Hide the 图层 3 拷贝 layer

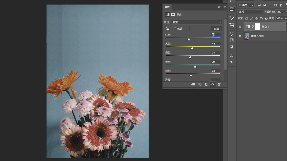240,36
